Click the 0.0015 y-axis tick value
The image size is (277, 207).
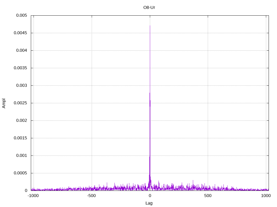click(20, 138)
